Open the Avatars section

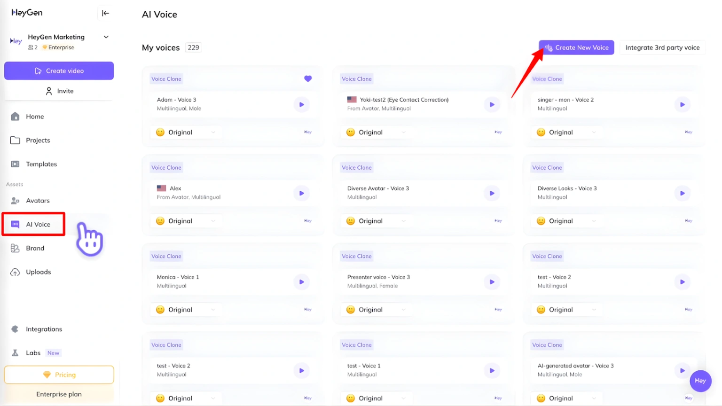[38, 201]
